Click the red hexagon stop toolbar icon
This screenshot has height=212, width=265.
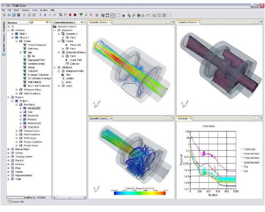pyautogui.click(x=75, y=15)
